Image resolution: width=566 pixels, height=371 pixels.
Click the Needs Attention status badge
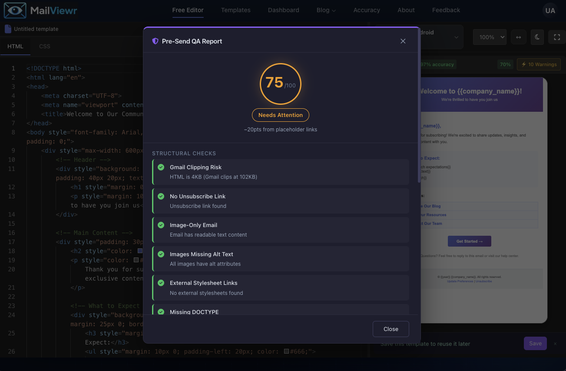pyautogui.click(x=281, y=115)
